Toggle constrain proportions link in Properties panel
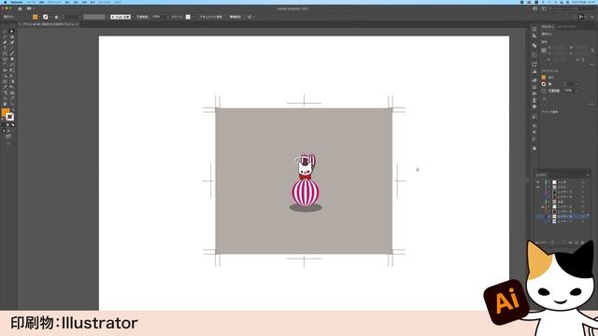 (x=592, y=50)
